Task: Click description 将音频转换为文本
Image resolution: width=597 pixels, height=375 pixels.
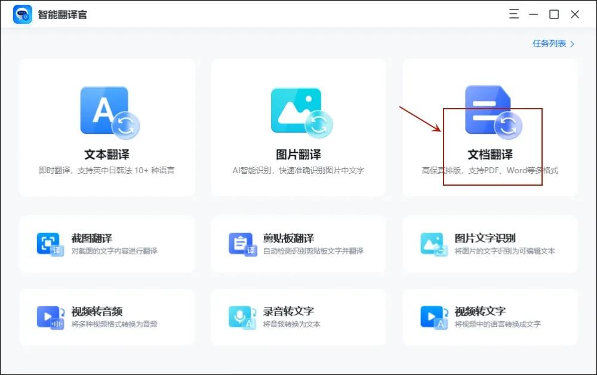Action: coord(292,324)
